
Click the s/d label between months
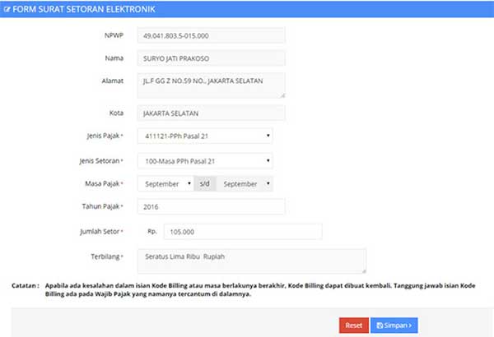(x=205, y=184)
